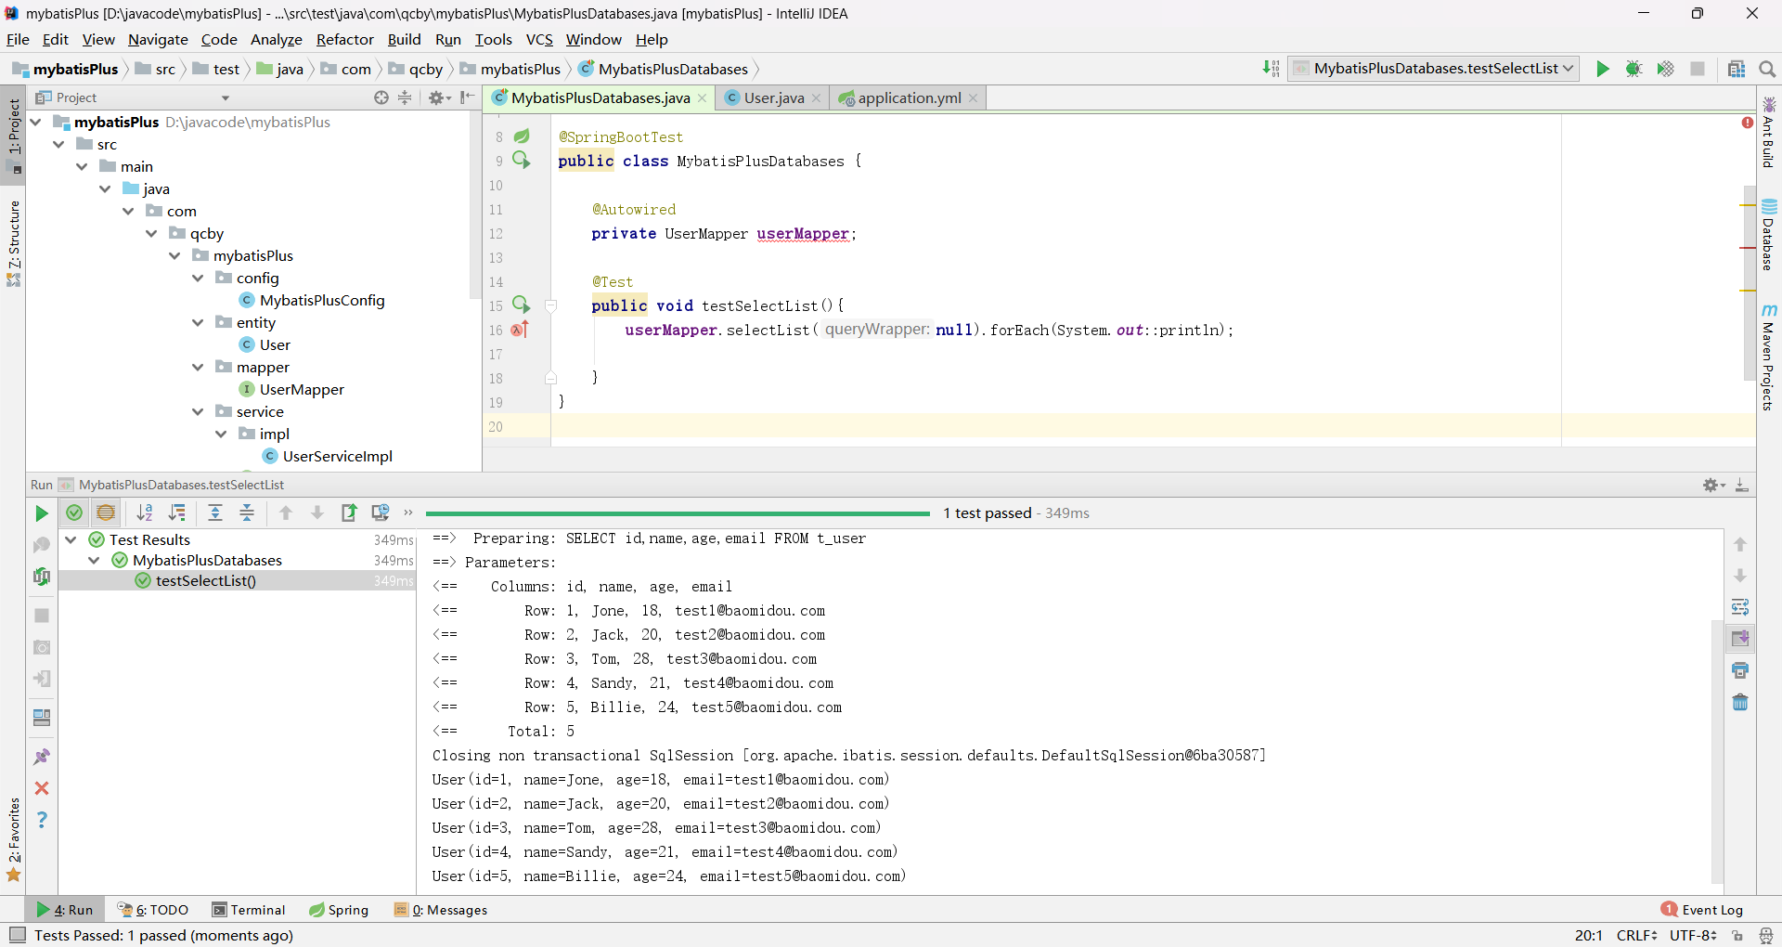Switch to application.yml editor tab
The width and height of the screenshot is (1782, 947).
[909, 97]
